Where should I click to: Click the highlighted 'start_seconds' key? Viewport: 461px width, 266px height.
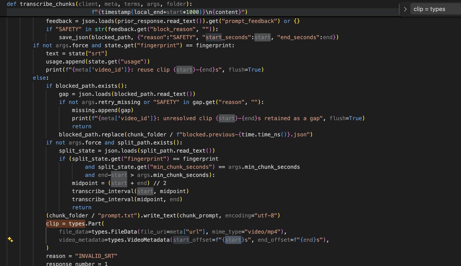pyautogui.click(x=228, y=37)
